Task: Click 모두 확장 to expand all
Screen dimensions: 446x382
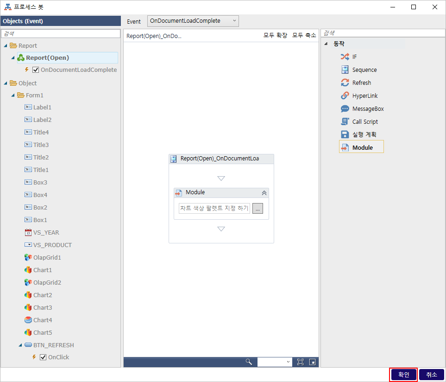Action: tap(275, 36)
